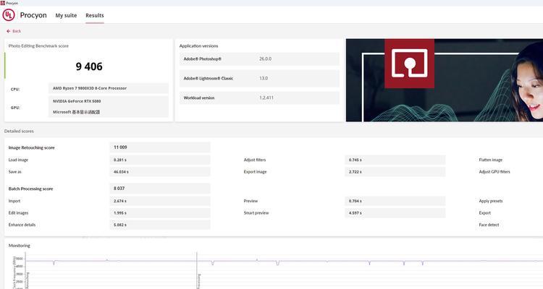Click the Detailed scores heading
The image size is (543, 289).
[x=19, y=131]
